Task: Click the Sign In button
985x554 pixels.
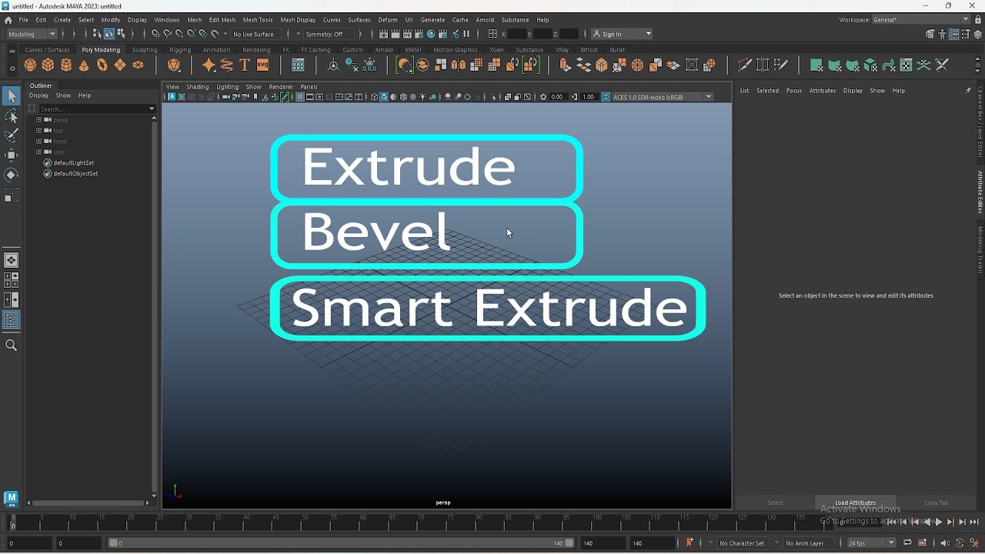Action: 623,34
